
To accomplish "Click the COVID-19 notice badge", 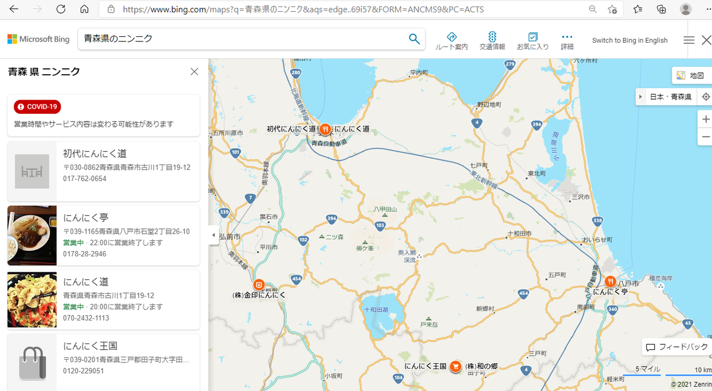I will (38, 107).
